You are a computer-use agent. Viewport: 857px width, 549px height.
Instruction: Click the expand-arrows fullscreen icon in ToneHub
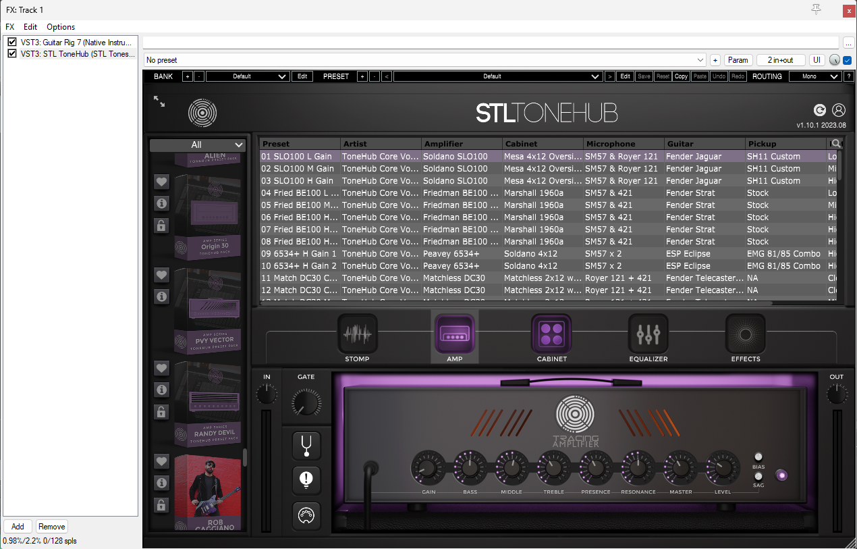point(159,101)
